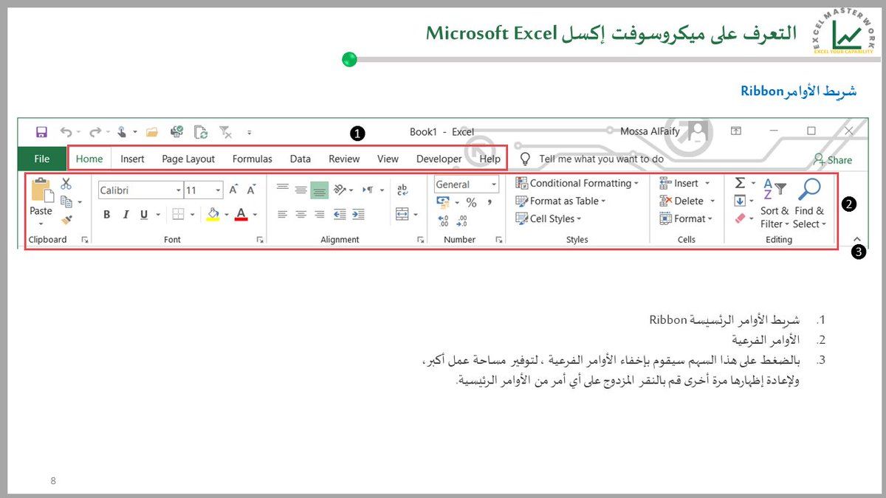Viewport: 886px width, 498px height.
Task: Click the Wrap Text icon
Action: pyautogui.click(x=402, y=190)
